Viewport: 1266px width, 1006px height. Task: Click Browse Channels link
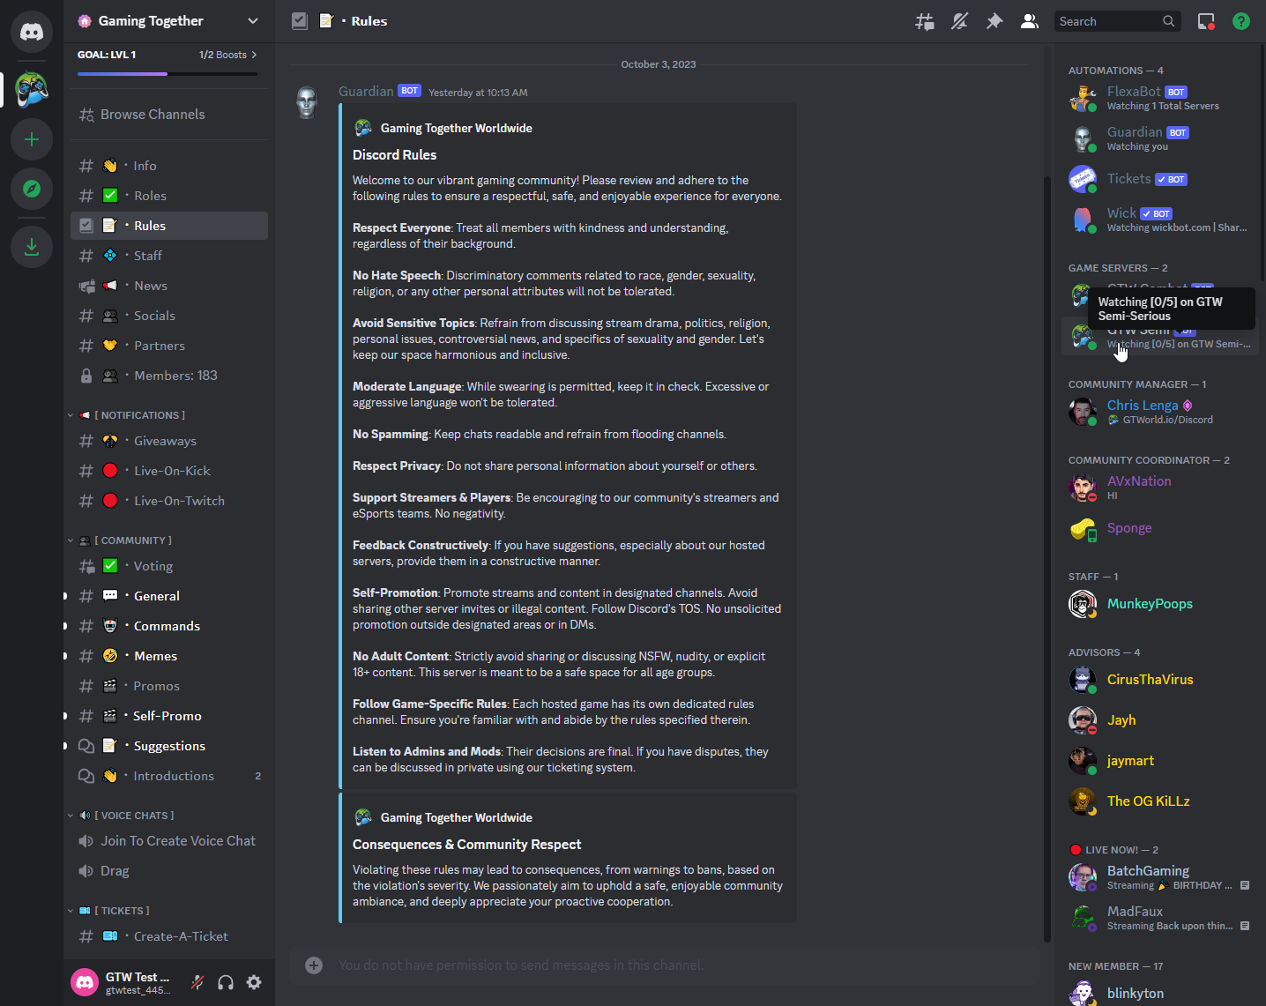tap(153, 115)
